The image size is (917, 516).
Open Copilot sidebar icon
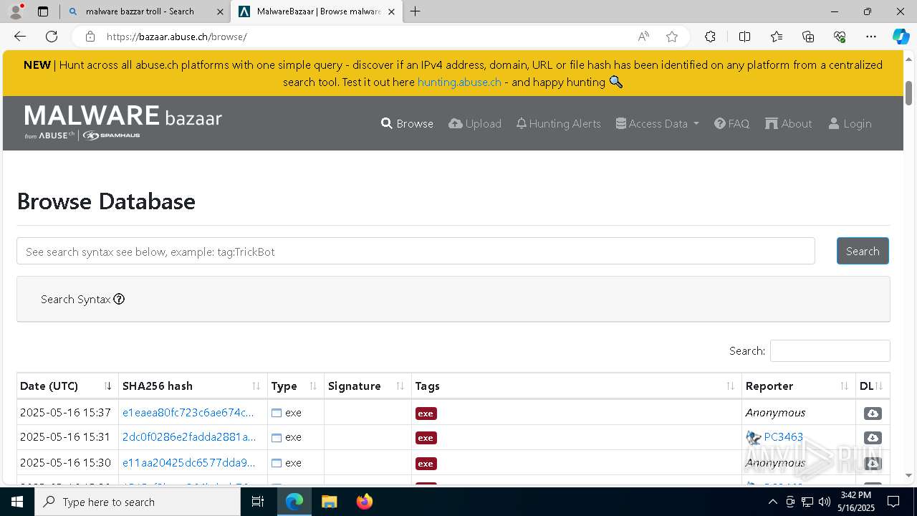(901, 37)
